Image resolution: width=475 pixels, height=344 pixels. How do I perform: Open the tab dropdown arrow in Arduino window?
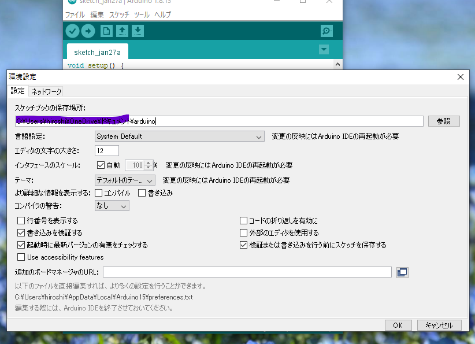click(324, 49)
